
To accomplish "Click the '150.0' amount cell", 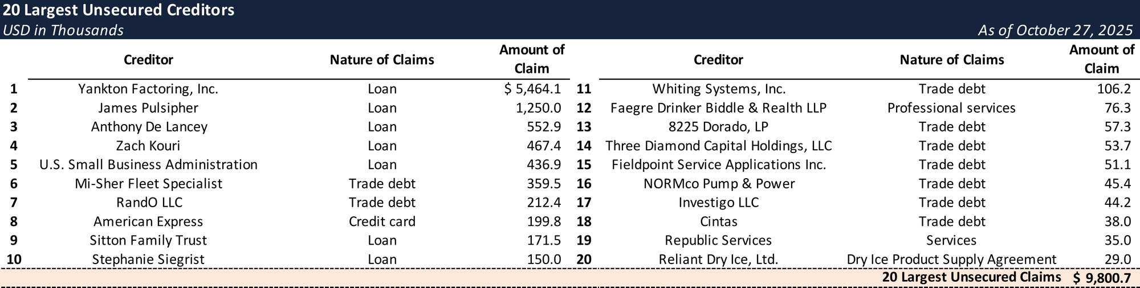I will [544, 260].
